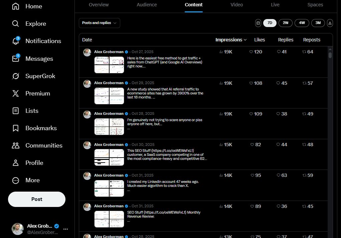Click the scrollbar up arrow

330,49
